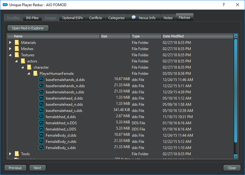The image size is (245, 175).
Task: Click the Materials folder icon
Action: pos(17,42)
